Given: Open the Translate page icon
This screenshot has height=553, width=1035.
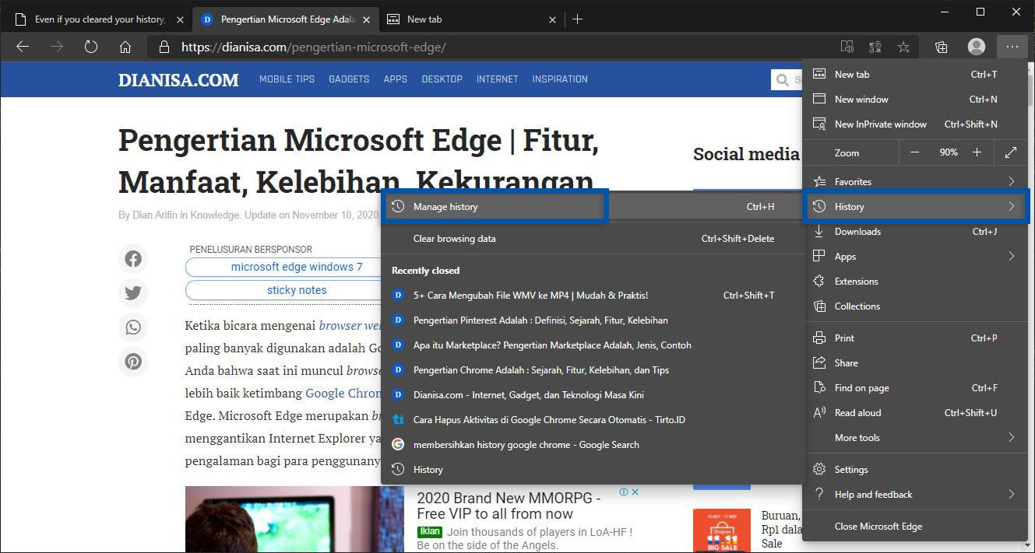Looking at the screenshot, I should (x=875, y=47).
